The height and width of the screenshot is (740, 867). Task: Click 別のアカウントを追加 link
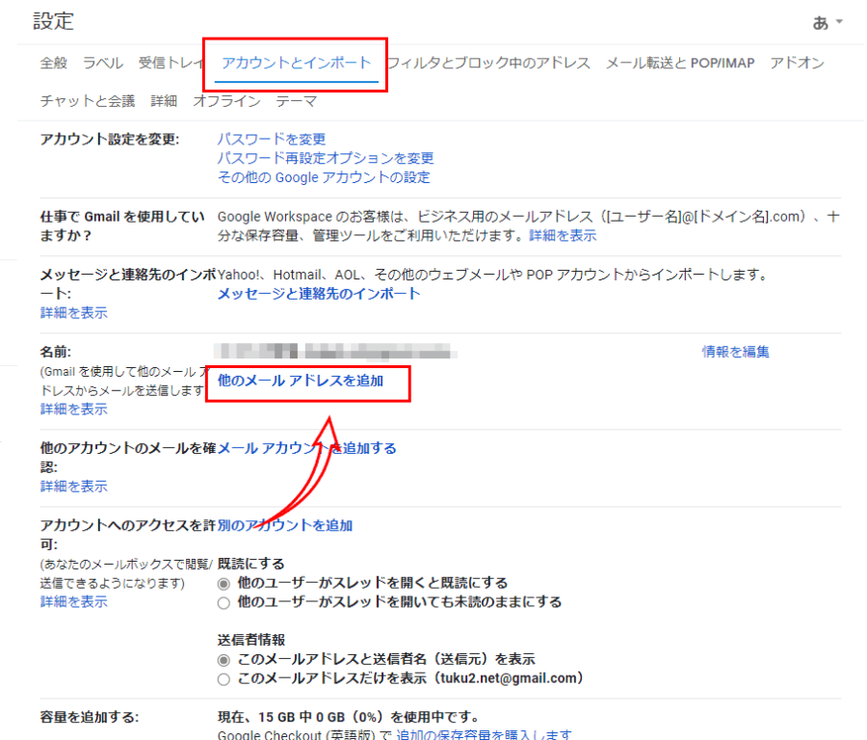pyautogui.click(x=285, y=525)
